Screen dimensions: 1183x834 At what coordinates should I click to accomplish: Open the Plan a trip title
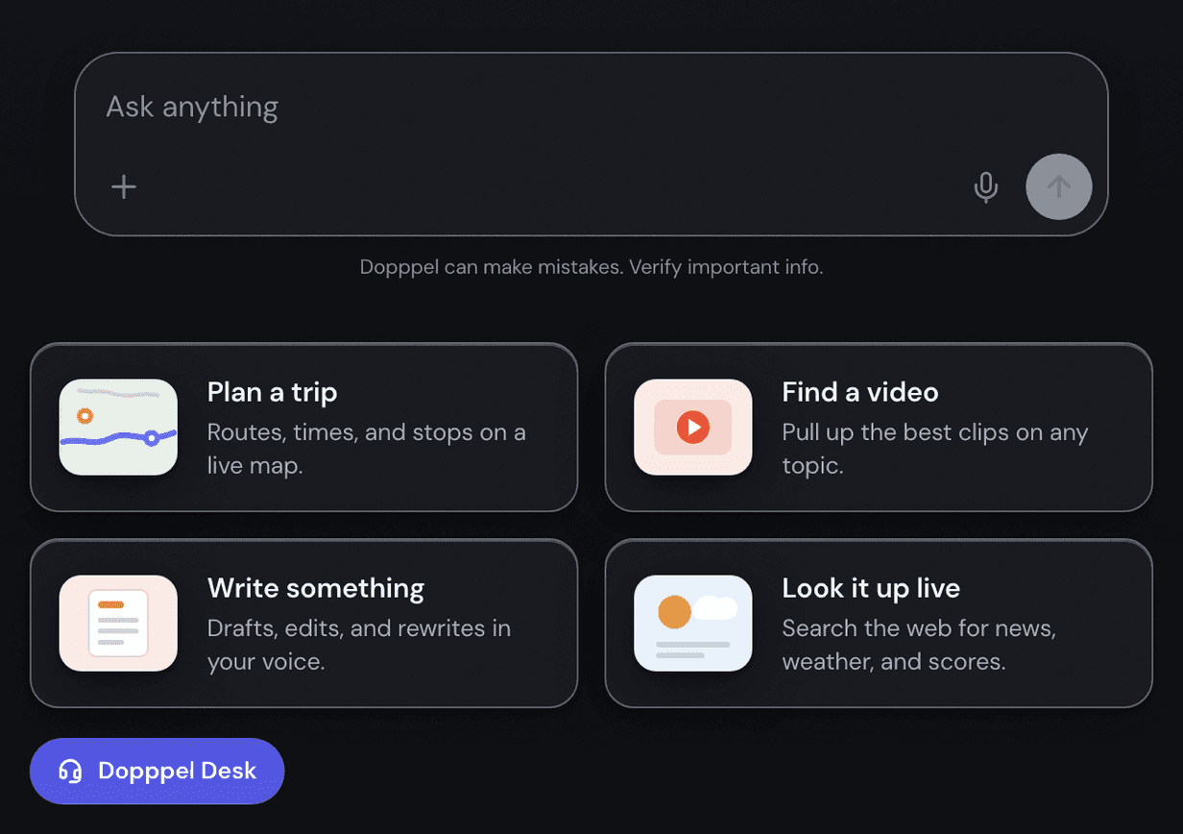pos(273,392)
